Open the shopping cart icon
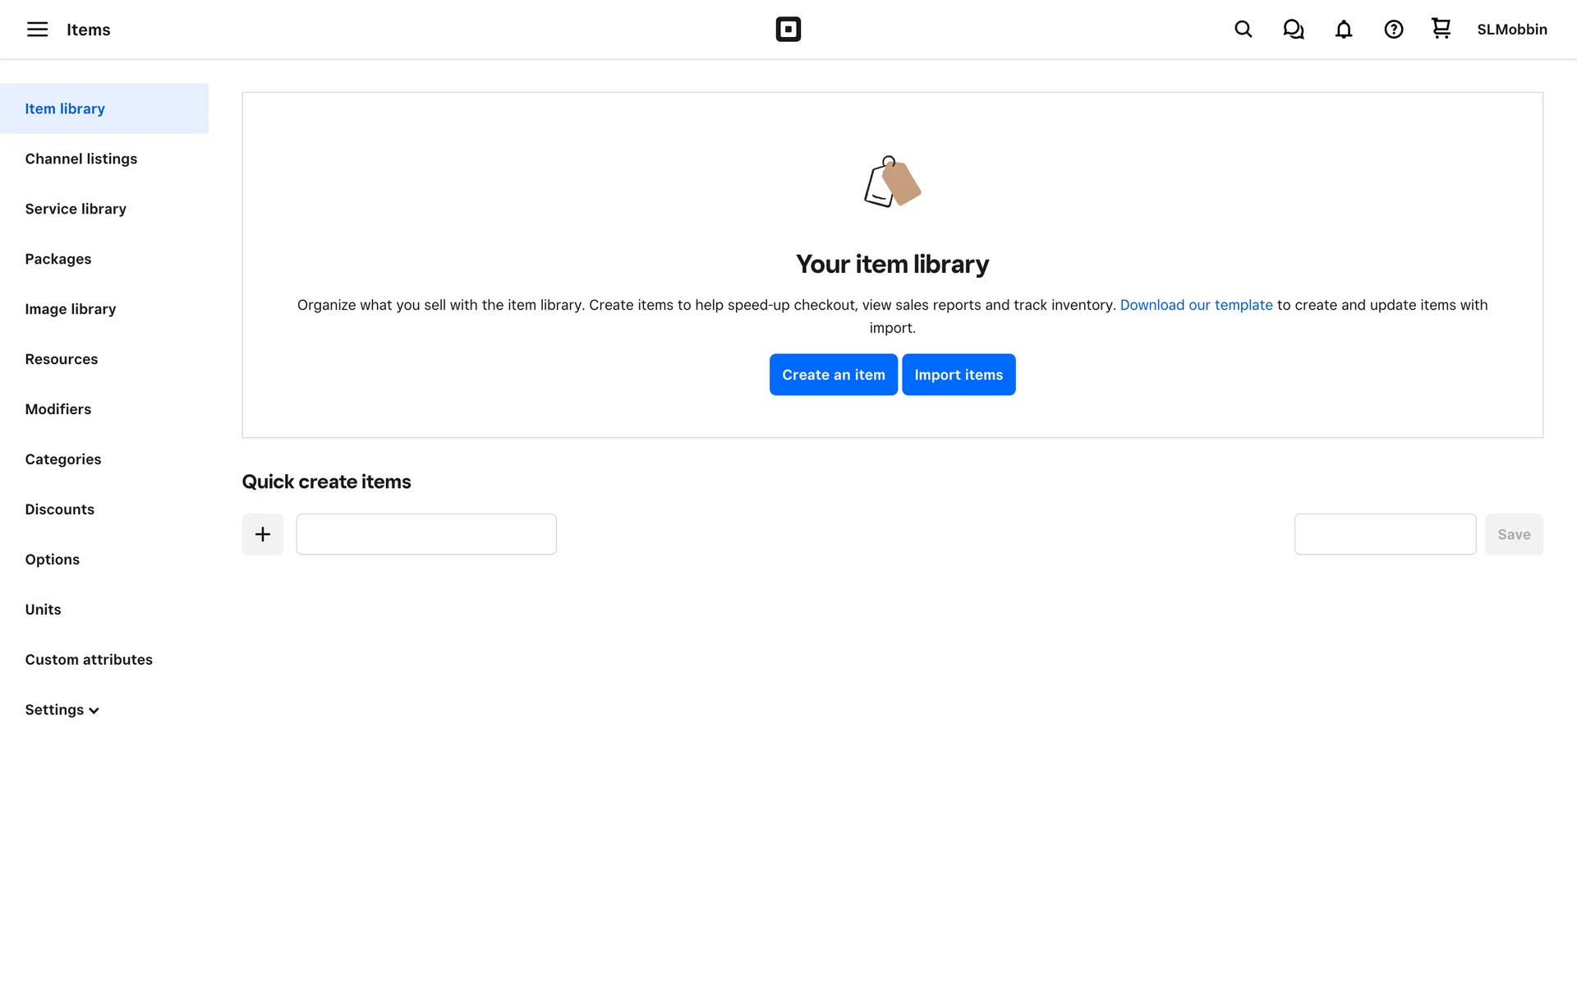The height and width of the screenshot is (986, 1577). coord(1441,29)
